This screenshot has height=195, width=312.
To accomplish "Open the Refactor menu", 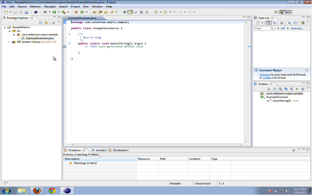I will pyautogui.click(x=35, y=6).
